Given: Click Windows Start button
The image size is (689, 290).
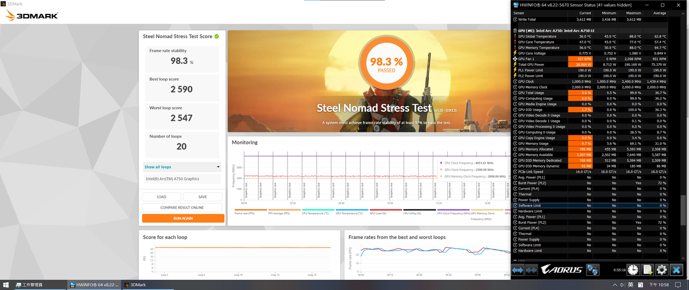Looking at the screenshot, I should pos(6,285).
